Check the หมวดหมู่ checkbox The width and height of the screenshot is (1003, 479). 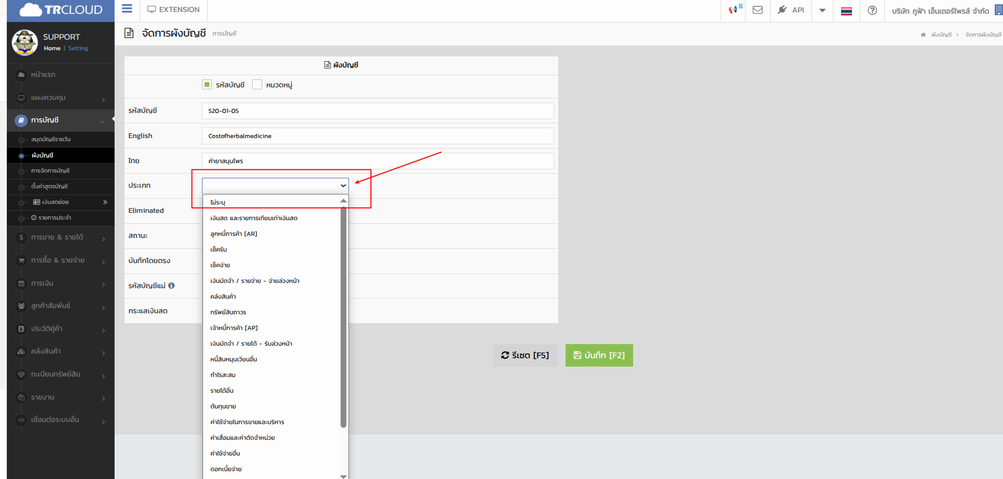pyautogui.click(x=257, y=85)
